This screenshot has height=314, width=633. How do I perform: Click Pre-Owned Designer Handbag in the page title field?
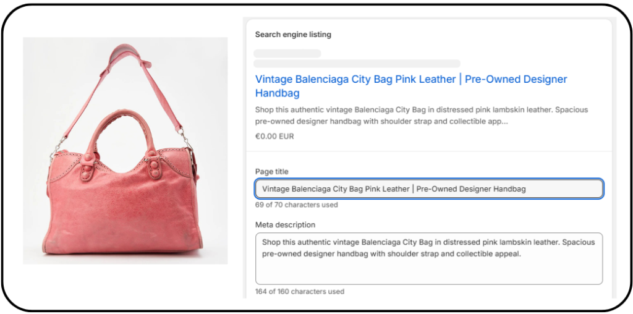pos(471,189)
